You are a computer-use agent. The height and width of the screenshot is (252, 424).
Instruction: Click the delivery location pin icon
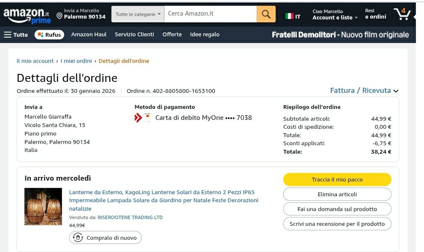pyautogui.click(x=59, y=16)
